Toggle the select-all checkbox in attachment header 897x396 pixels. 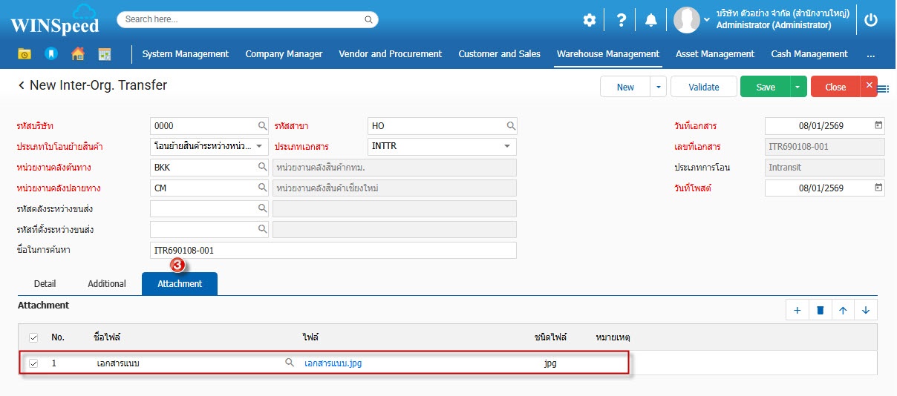click(x=33, y=337)
